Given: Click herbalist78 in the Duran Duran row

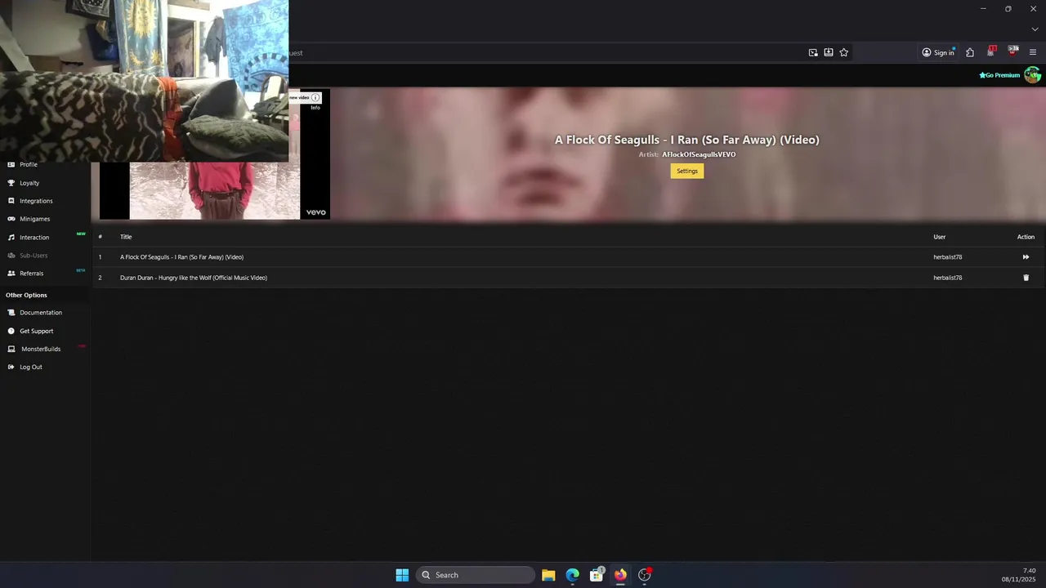Looking at the screenshot, I should click(x=948, y=278).
